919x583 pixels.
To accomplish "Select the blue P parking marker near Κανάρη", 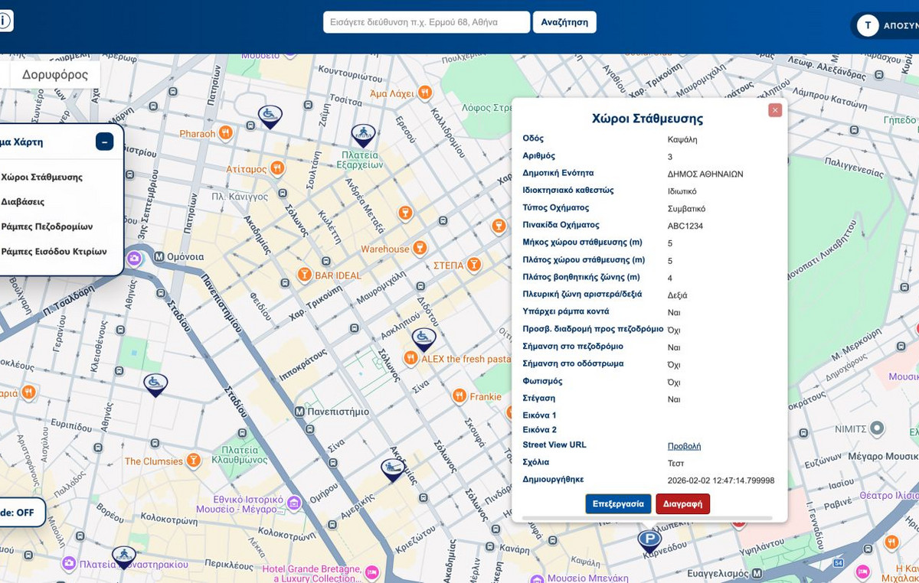I will (649, 540).
